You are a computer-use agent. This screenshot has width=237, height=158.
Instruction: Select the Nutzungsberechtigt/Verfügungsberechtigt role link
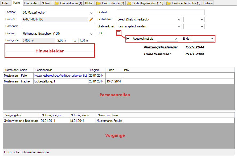click(x=60, y=76)
